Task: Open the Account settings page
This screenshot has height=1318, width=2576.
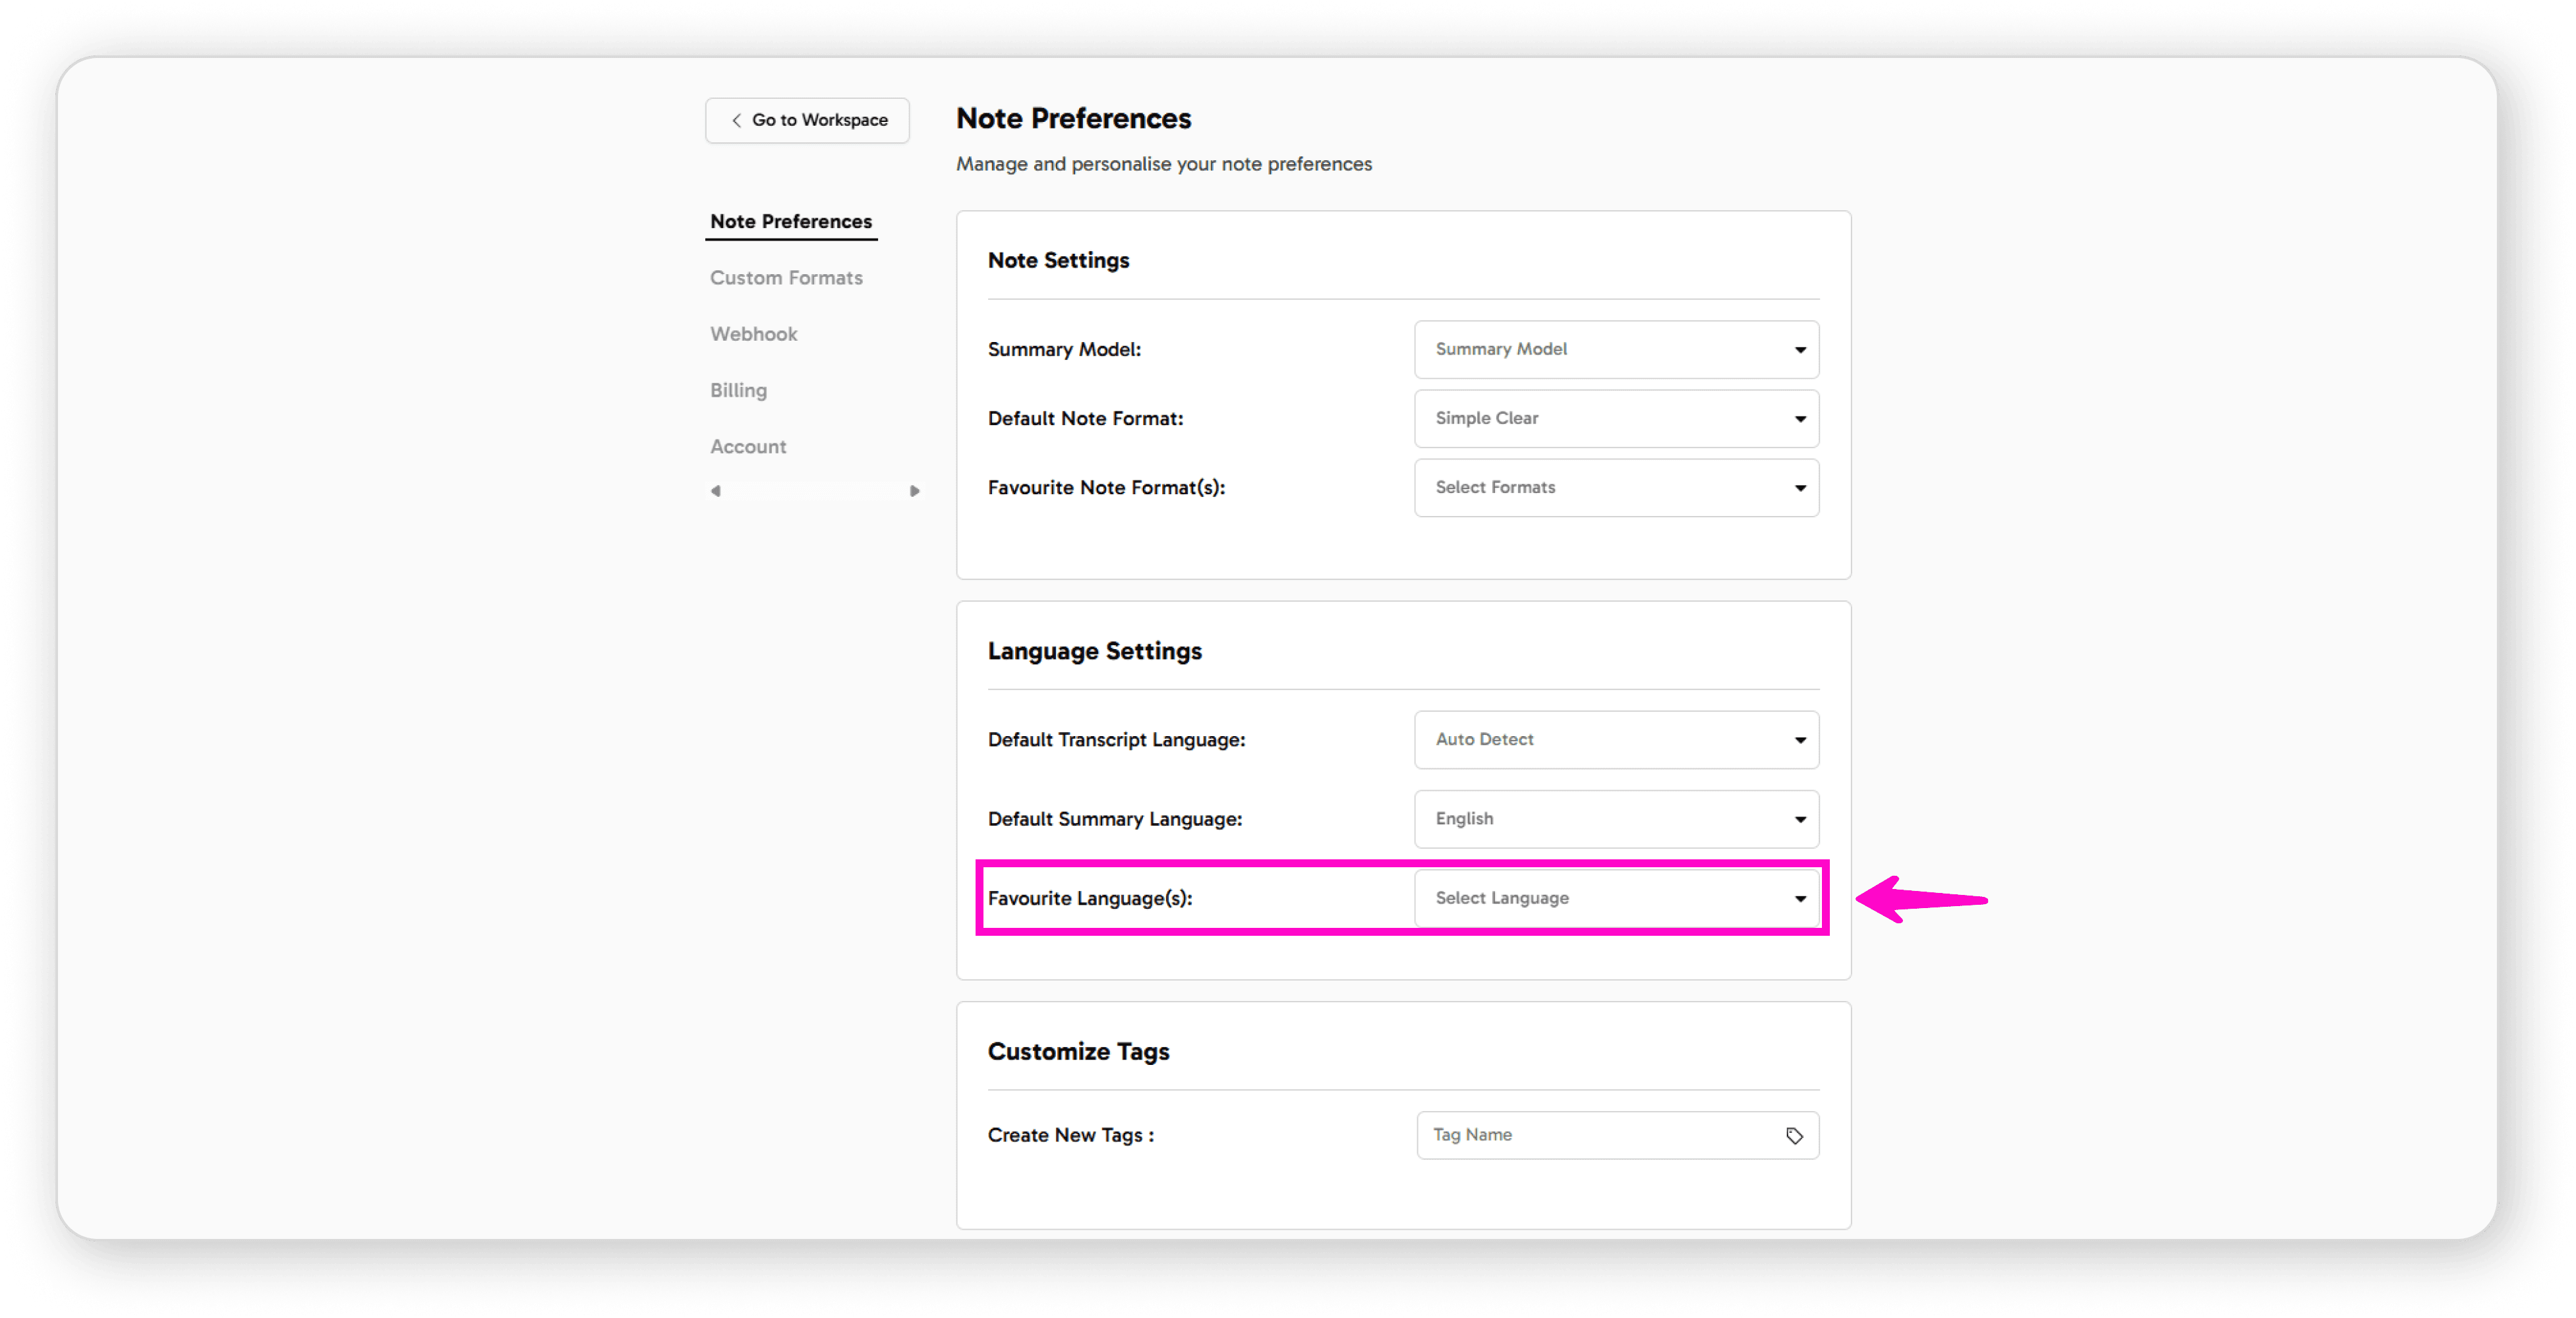Action: coord(747,446)
